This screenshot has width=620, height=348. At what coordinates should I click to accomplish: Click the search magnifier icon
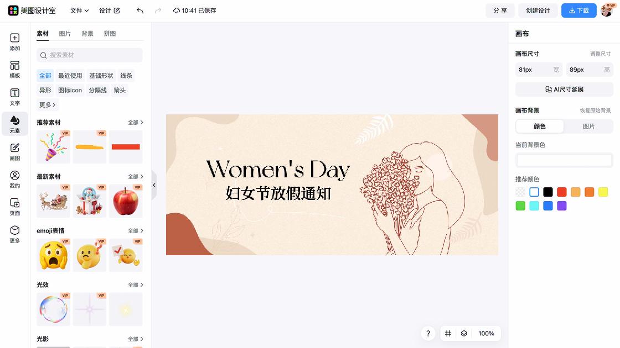(x=44, y=55)
